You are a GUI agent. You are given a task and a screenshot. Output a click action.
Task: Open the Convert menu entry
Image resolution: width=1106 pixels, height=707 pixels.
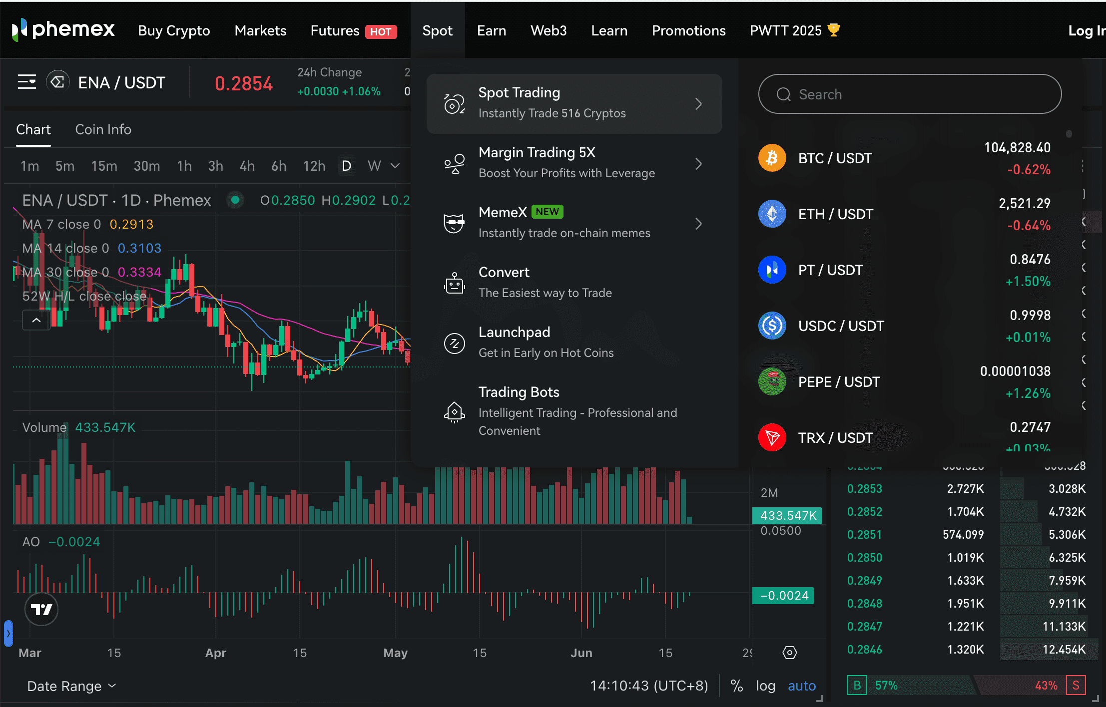coord(574,283)
